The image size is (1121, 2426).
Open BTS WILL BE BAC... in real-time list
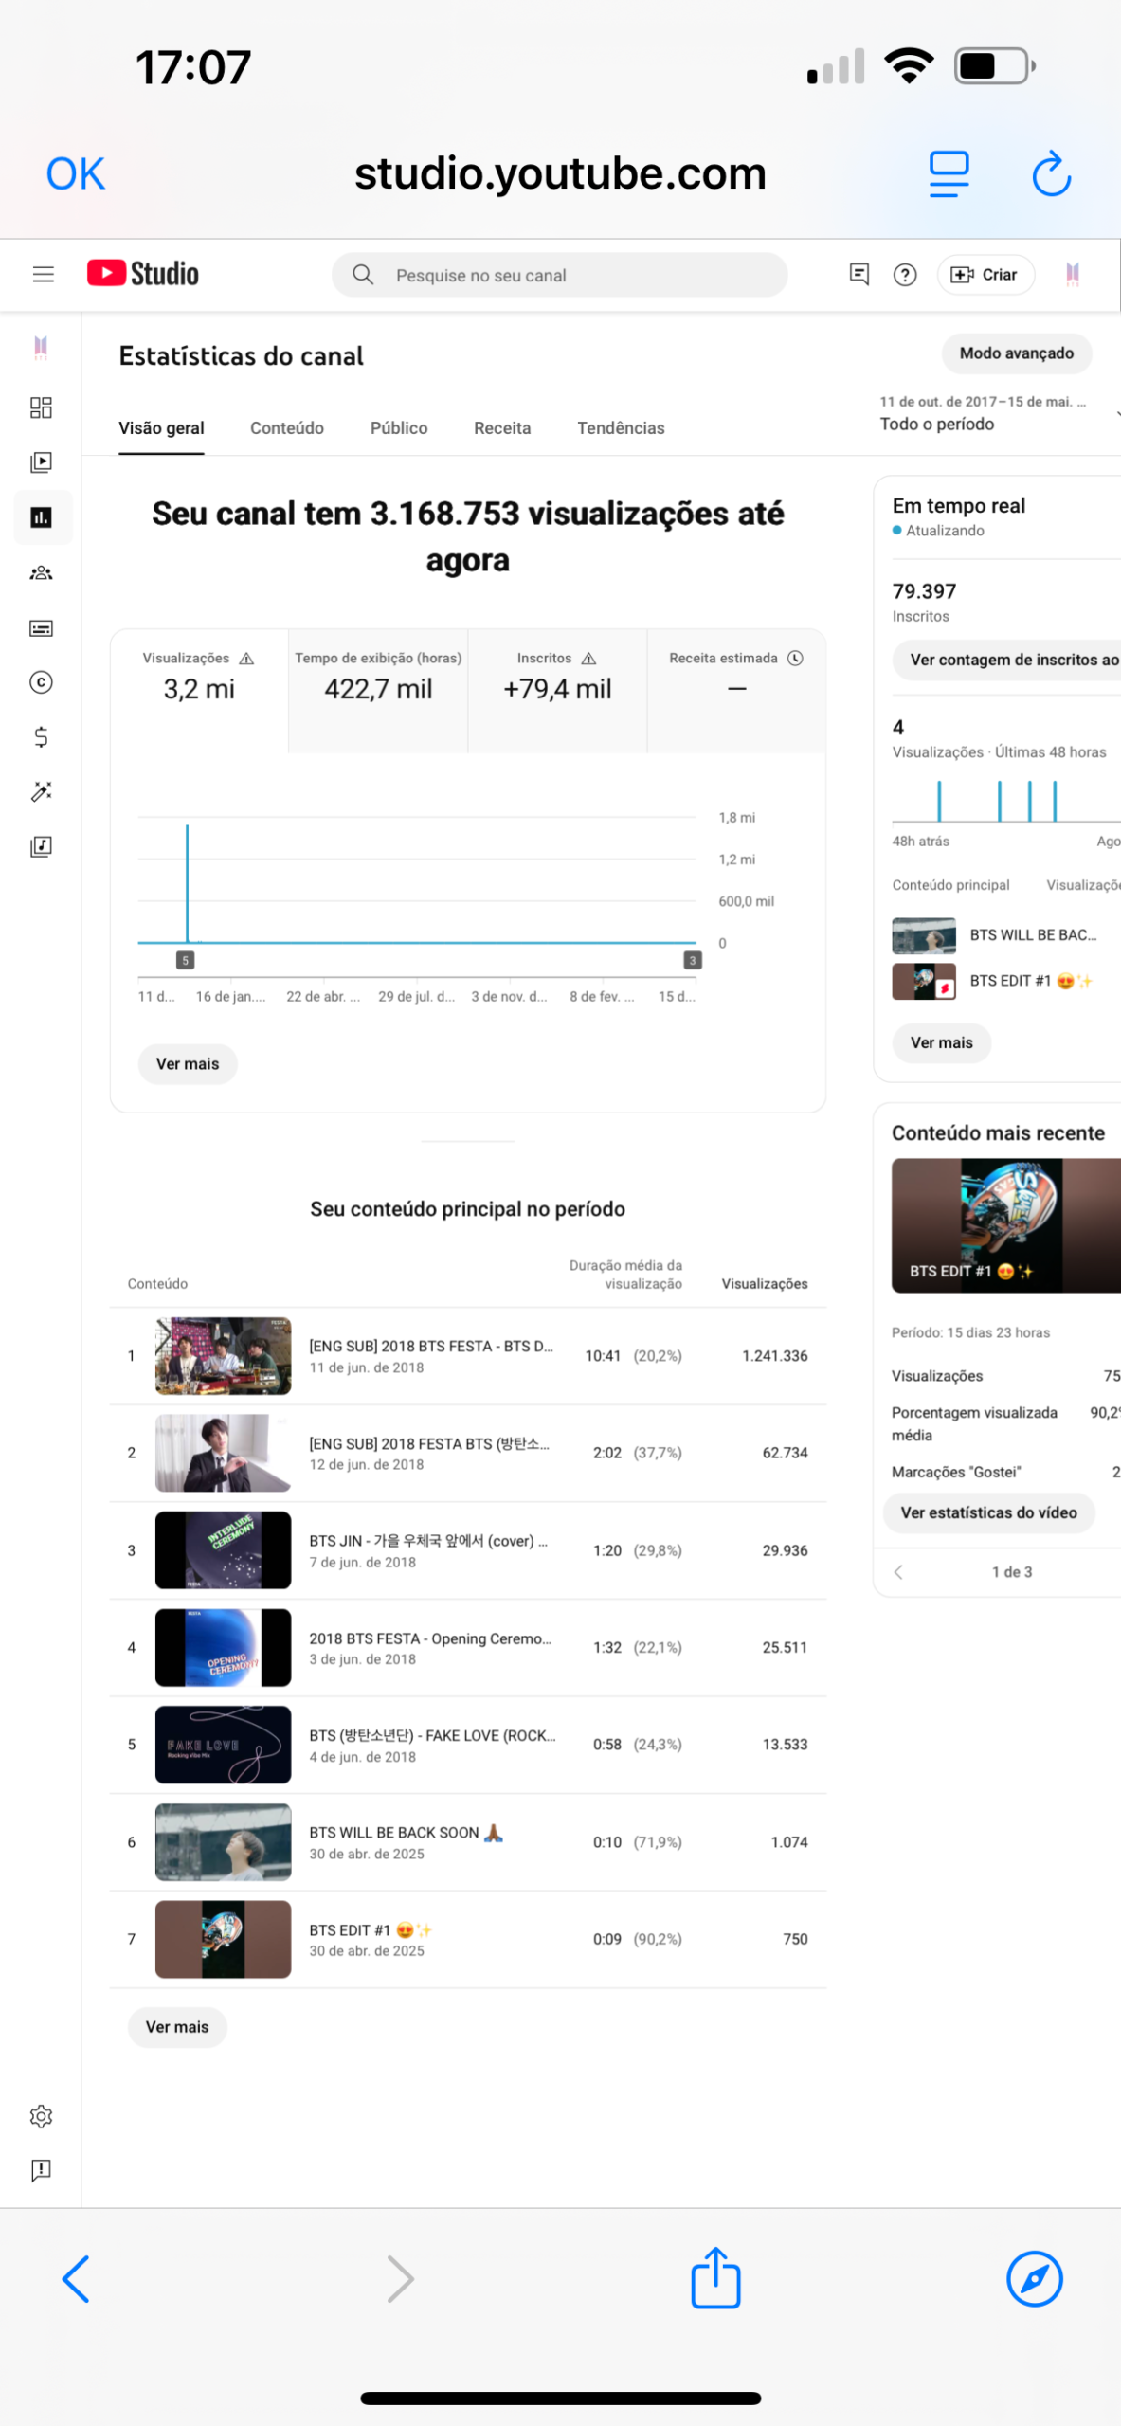coord(1033,935)
